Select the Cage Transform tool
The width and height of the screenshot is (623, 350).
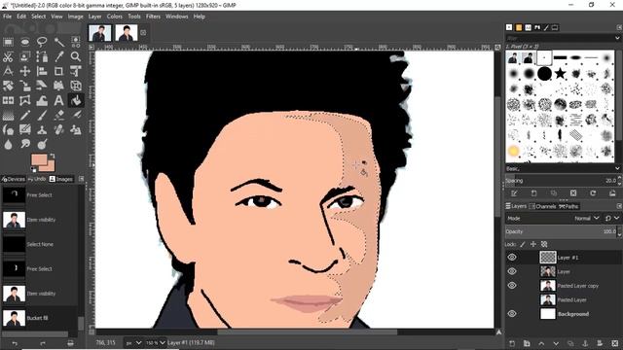coord(24,100)
